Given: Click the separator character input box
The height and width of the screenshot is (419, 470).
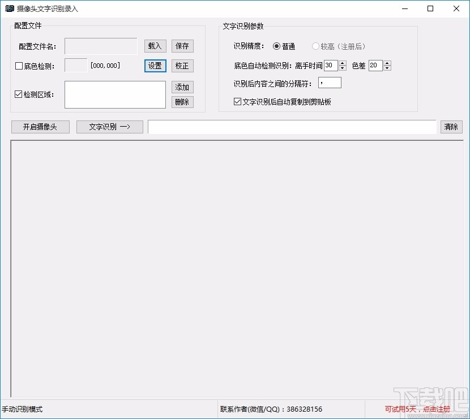Looking at the screenshot, I should point(329,83).
